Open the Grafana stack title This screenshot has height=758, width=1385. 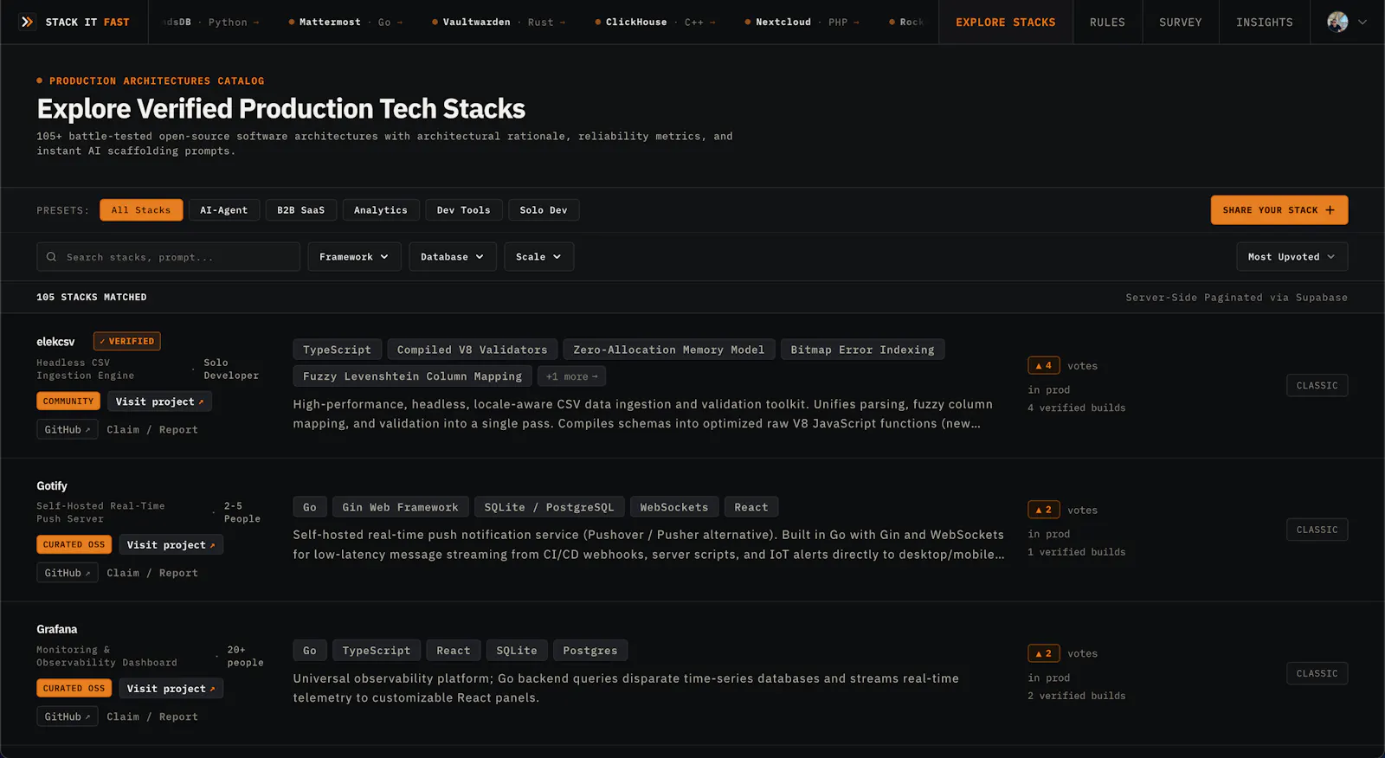coord(57,630)
